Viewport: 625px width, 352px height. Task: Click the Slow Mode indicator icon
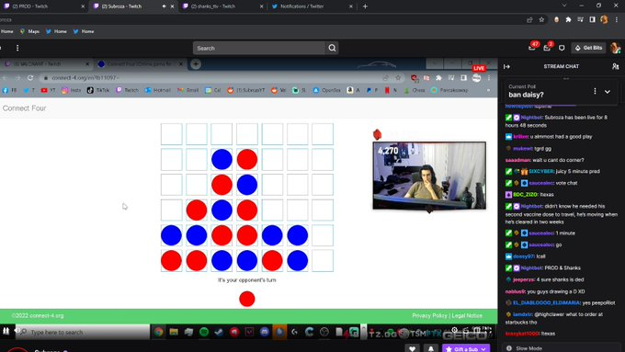point(509,348)
